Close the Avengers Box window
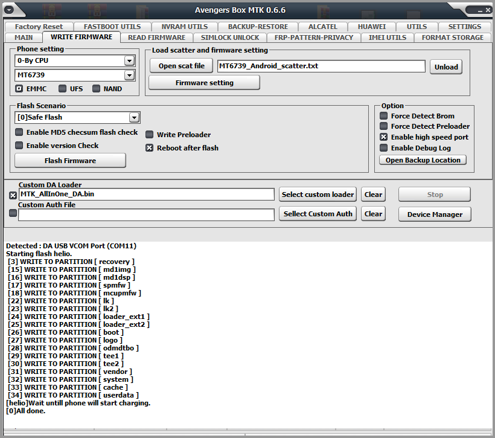The height and width of the screenshot is (438, 495). (x=488, y=10)
